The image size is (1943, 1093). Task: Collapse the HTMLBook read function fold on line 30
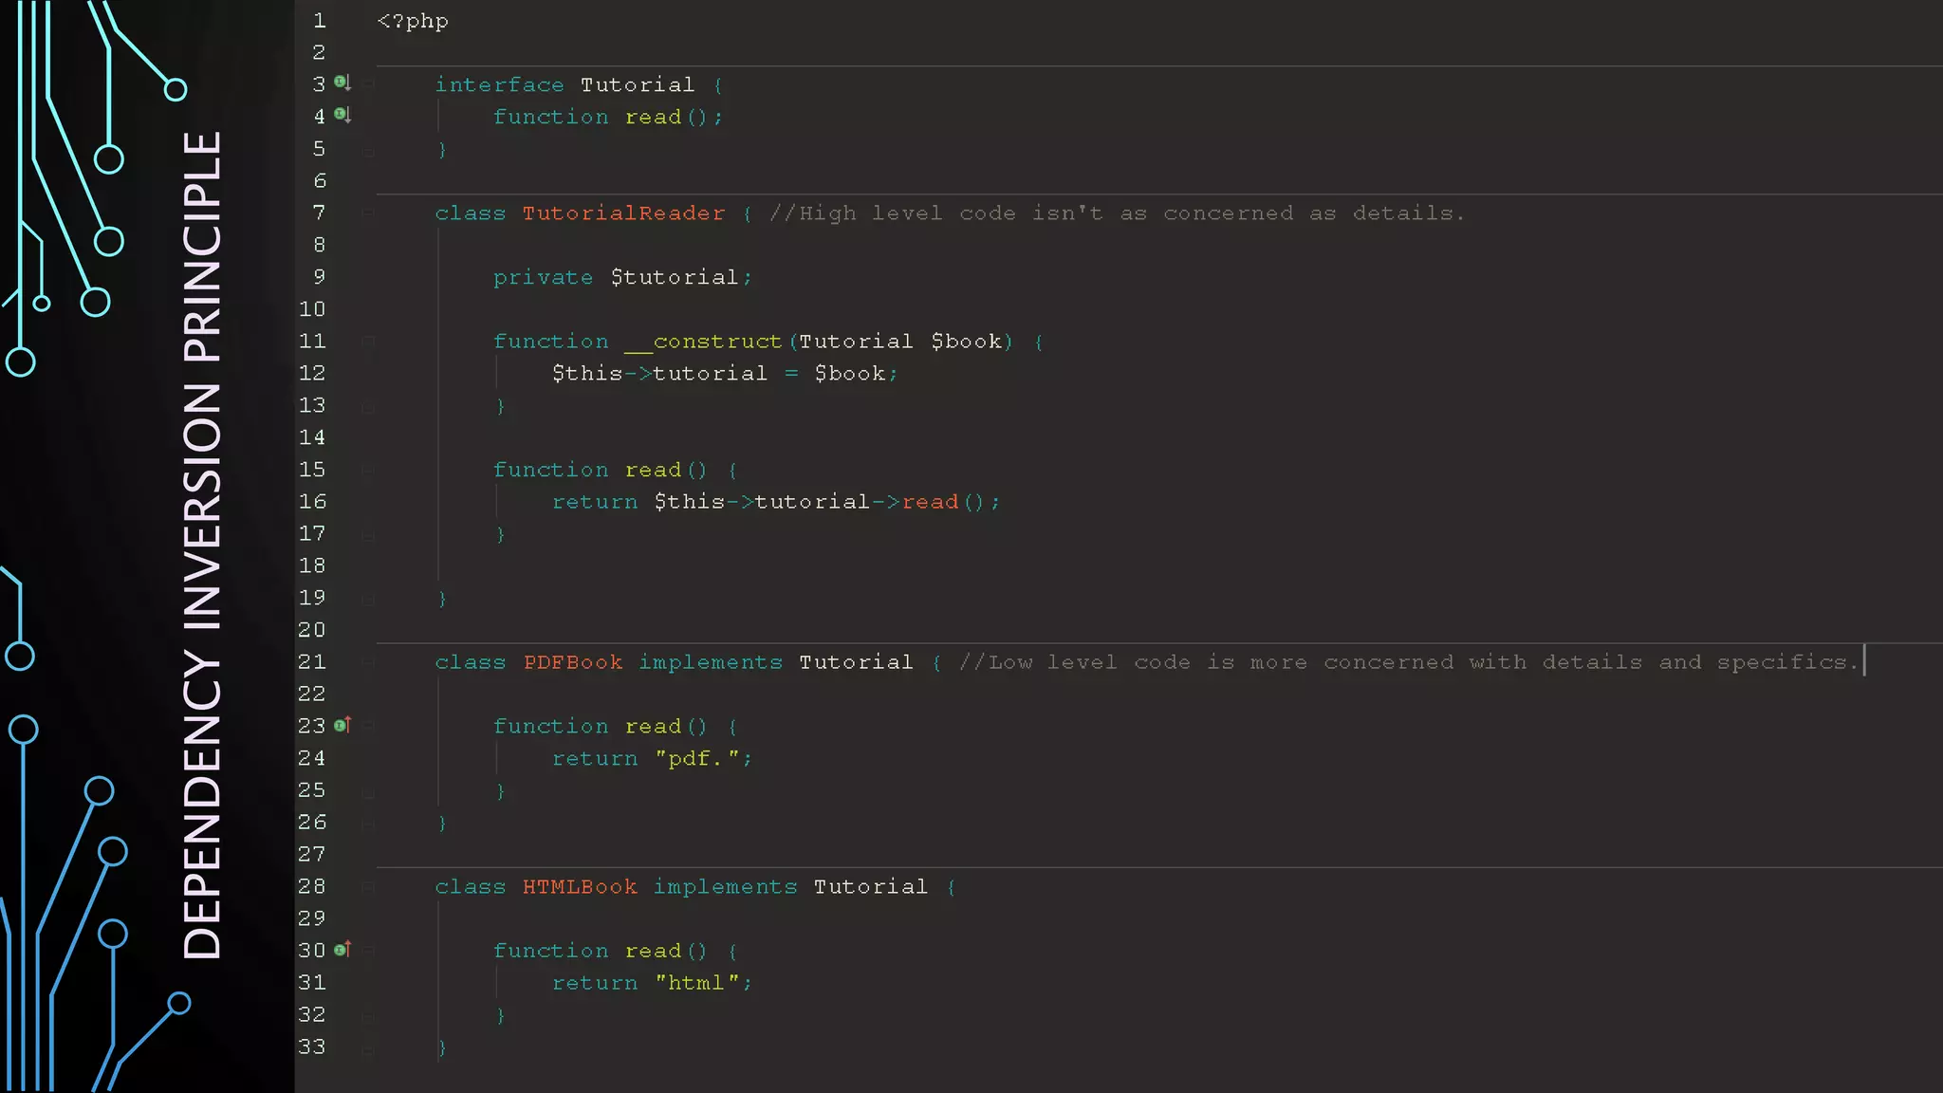tap(368, 950)
